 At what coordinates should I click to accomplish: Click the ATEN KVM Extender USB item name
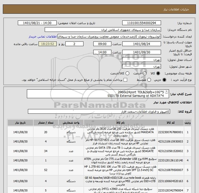click(x=120, y=161)
